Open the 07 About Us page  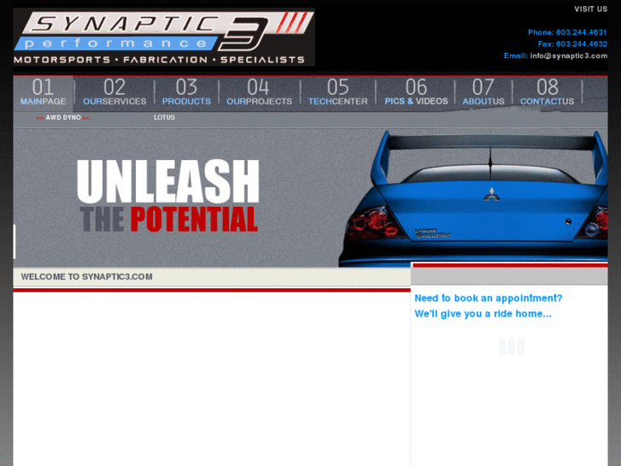(483, 93)
